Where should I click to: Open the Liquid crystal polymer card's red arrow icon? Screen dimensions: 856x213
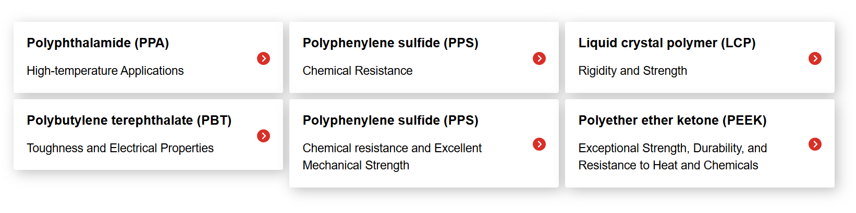(815, 58)
